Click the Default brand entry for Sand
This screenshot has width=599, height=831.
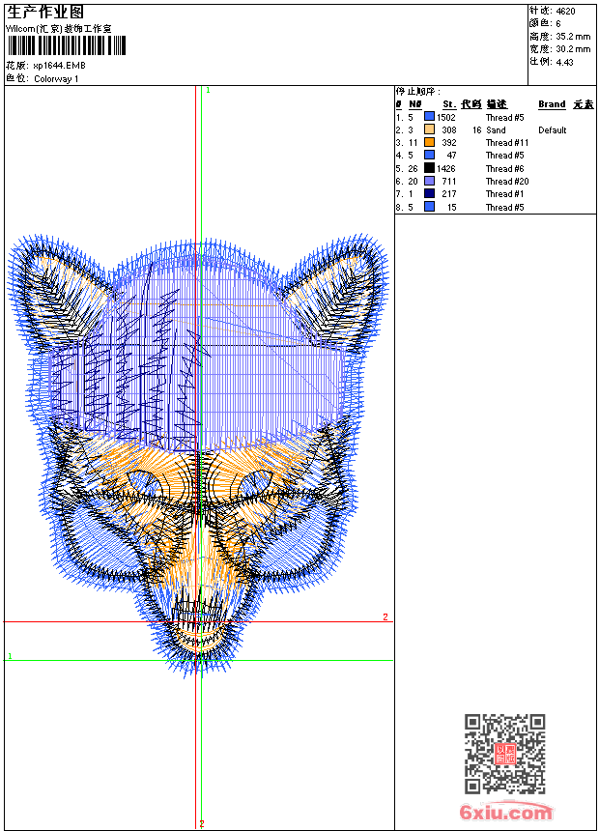click(552, 130)
